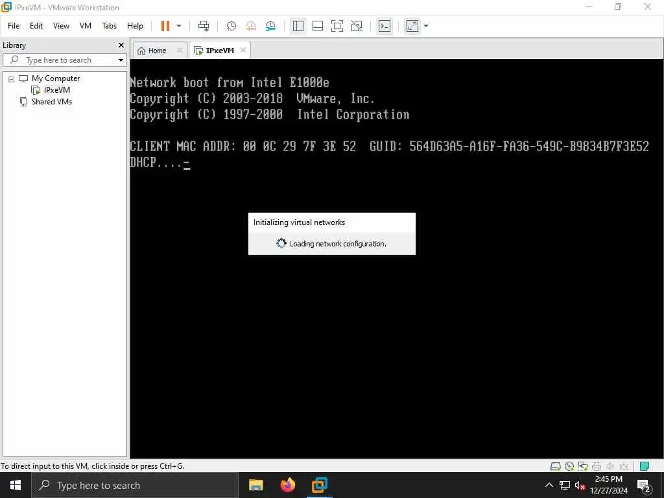This screenshot has width=664, height=498.
Task: Open File Explorer from the taskbar
Action: pyautogui.click(x=255, y=485)
